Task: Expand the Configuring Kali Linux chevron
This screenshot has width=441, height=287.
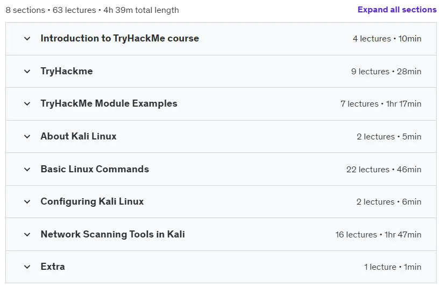Action: pyautogui.click(x=27, y=202)
